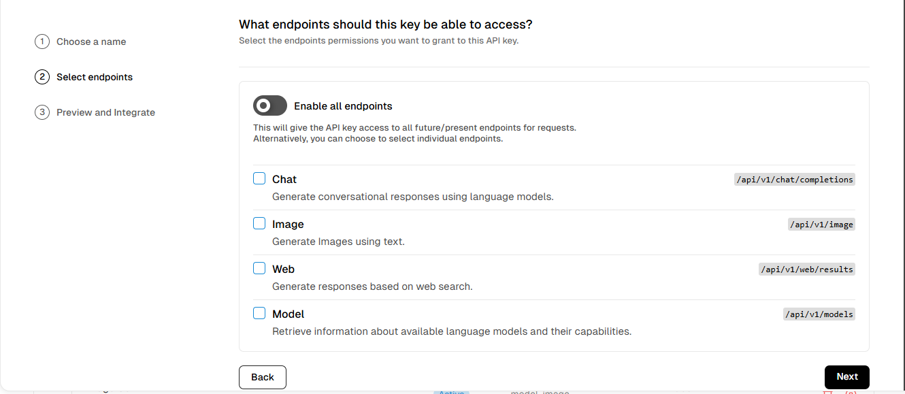Go to Choose a name step
905x394 pixels.
point(91,42)
